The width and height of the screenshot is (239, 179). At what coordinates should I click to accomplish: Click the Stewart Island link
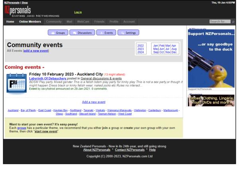(x=87, y=114)
